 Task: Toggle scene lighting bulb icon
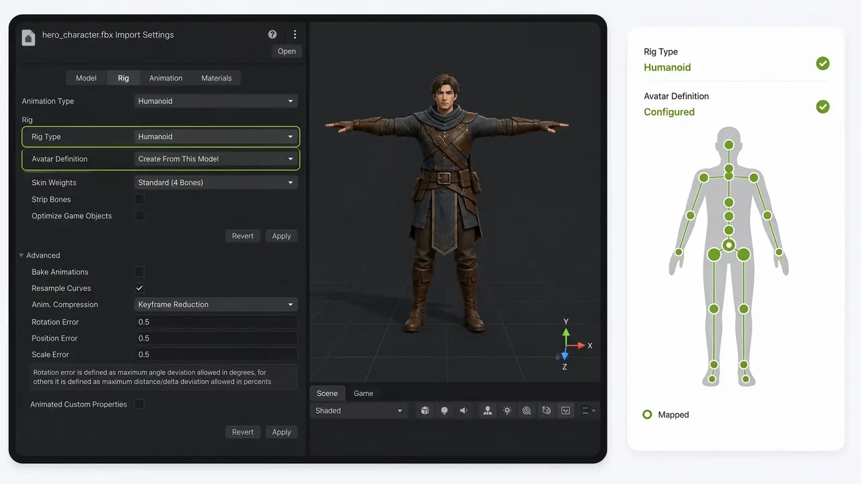point(444,411)
